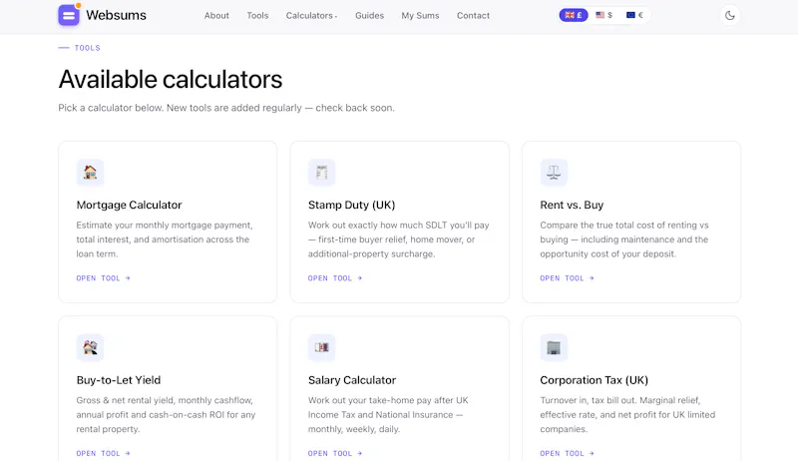Click the TOOLS section label
The image size is (798, 461).
87,48
